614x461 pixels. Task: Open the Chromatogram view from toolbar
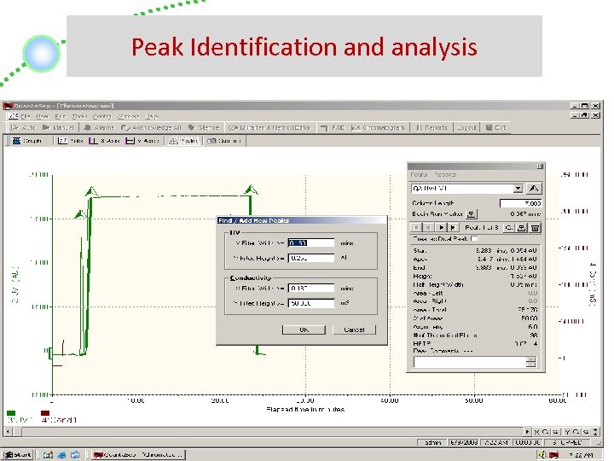pyautogui.click(x=378, y=128)
